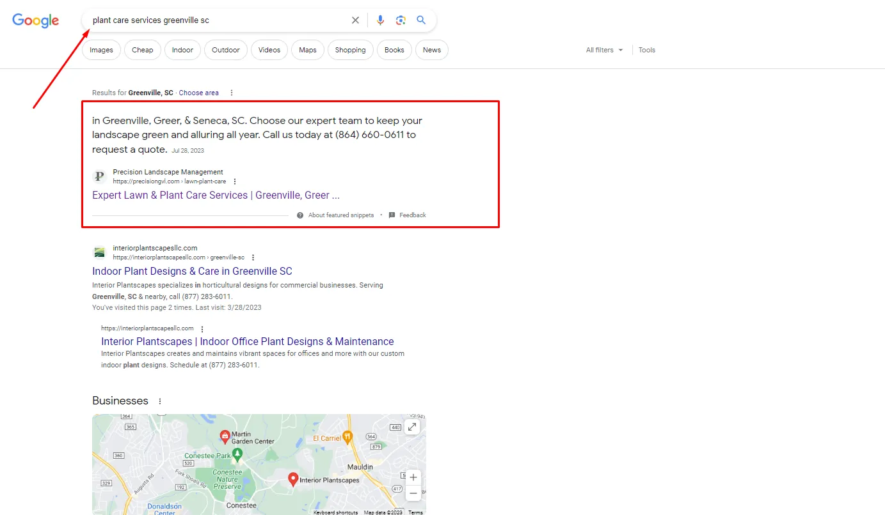885x515 pixels.
Task: Open options dots next to Choose area
Action: [232, 93]
